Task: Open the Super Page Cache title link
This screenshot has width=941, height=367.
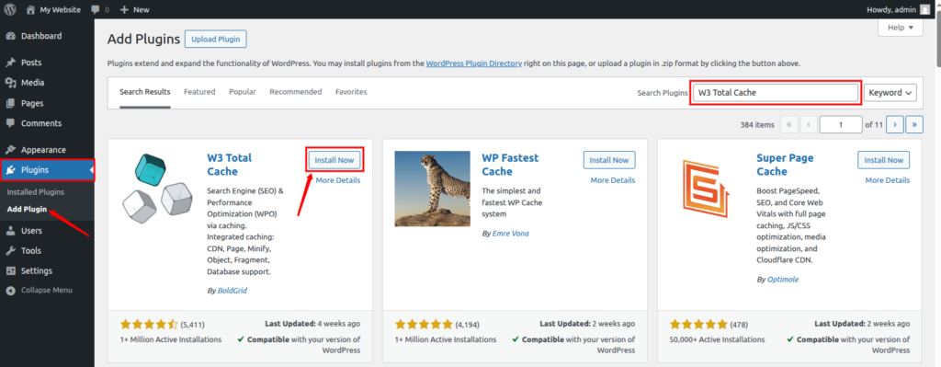Action: (785, 165)
